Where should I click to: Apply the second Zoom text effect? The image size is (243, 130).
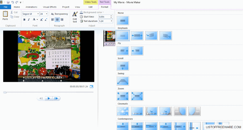pyautogui.click(x=137, y=96)
